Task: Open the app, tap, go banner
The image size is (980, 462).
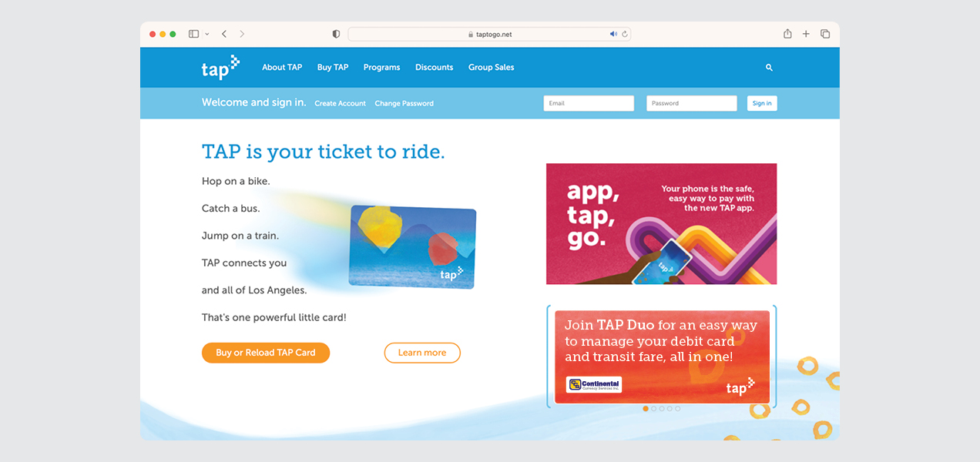Action: tap(661, 223)
